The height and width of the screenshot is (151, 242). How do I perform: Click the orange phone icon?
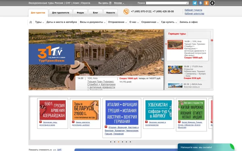point(126,12)
